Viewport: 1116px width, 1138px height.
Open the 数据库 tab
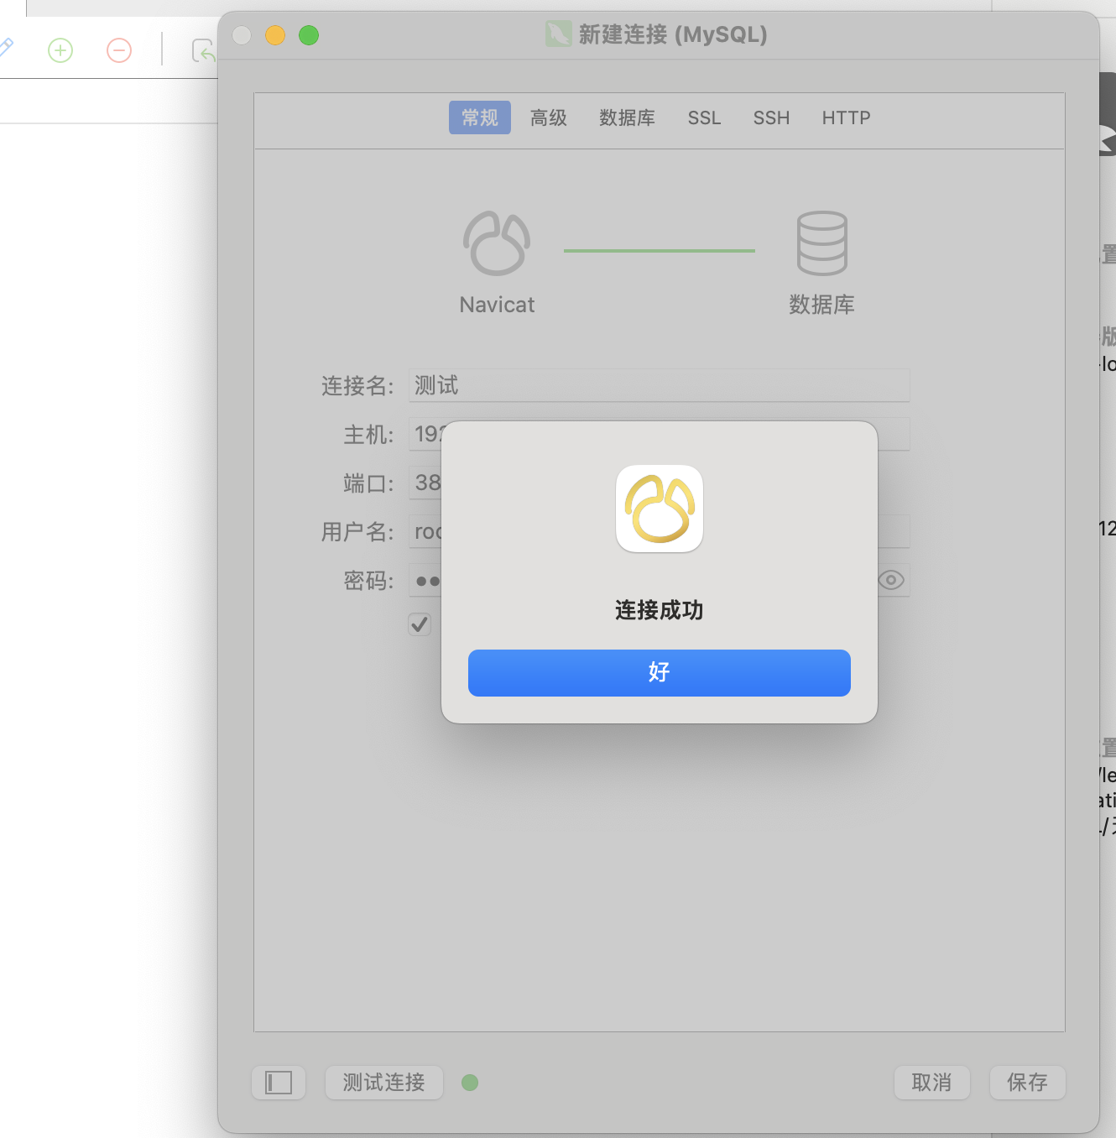point(627,117)
